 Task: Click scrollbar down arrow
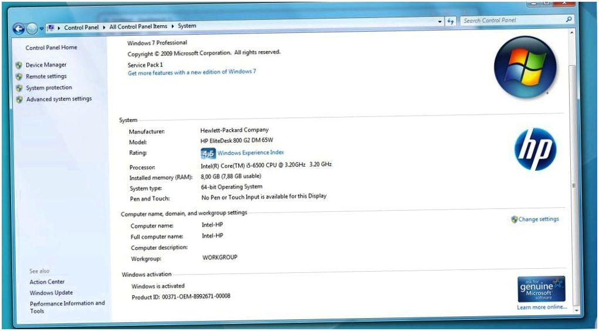pyautogui.click(x=577, y=310)
